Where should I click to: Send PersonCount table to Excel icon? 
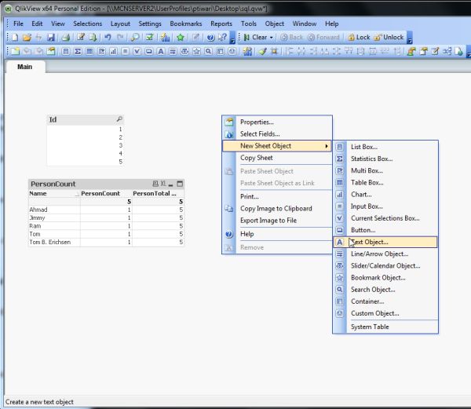click(x=162, y=184)
